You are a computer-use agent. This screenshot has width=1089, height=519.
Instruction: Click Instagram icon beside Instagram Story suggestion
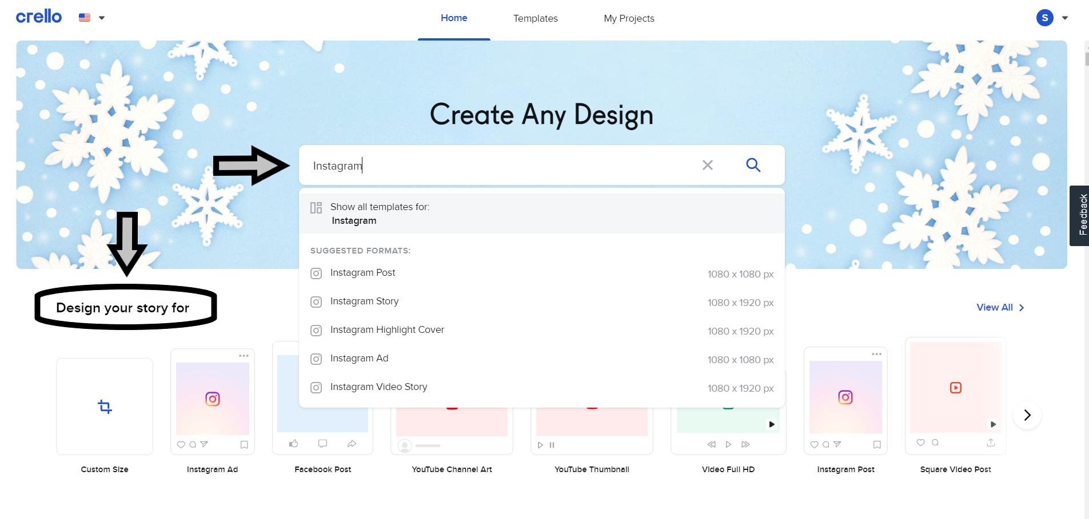point(316,302)
